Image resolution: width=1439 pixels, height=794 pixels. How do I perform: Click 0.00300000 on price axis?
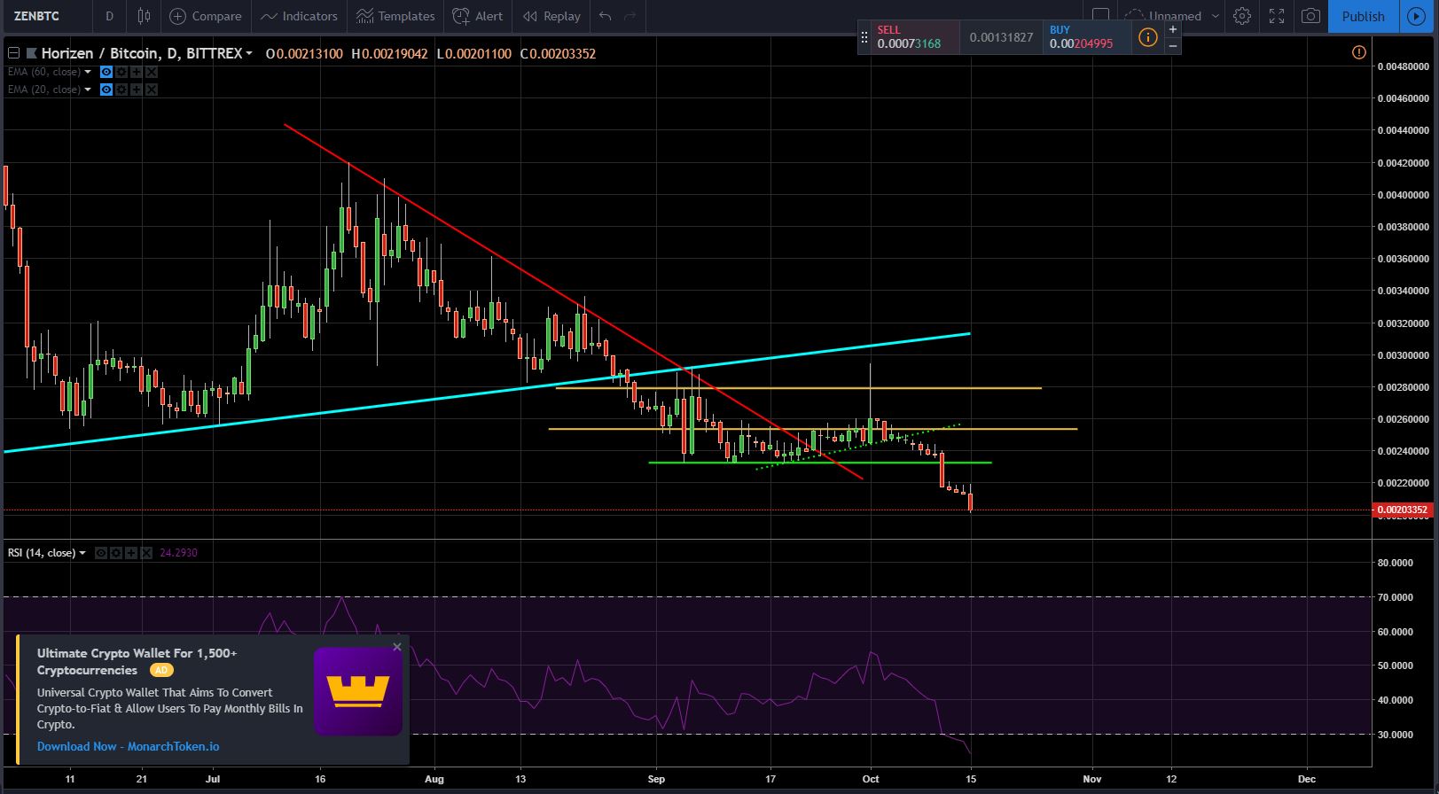click(x=1403, y=355)
